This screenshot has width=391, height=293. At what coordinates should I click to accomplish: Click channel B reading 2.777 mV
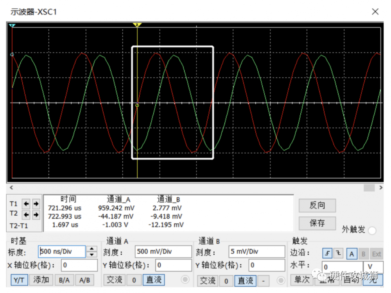[x=167, y=208]
